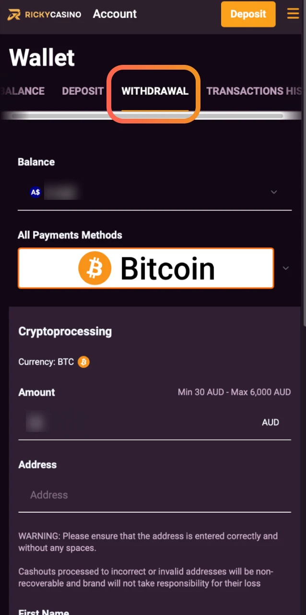Switch to the Deposit tab
Screen dimensions: 306x615
click(x=82, y=91)
